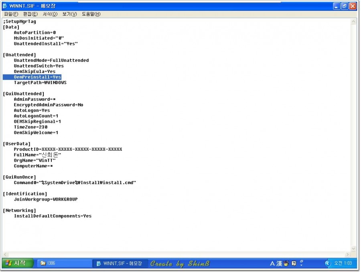Click the OrgName="WinTT" line
The image size is (361, 272).
34,160
